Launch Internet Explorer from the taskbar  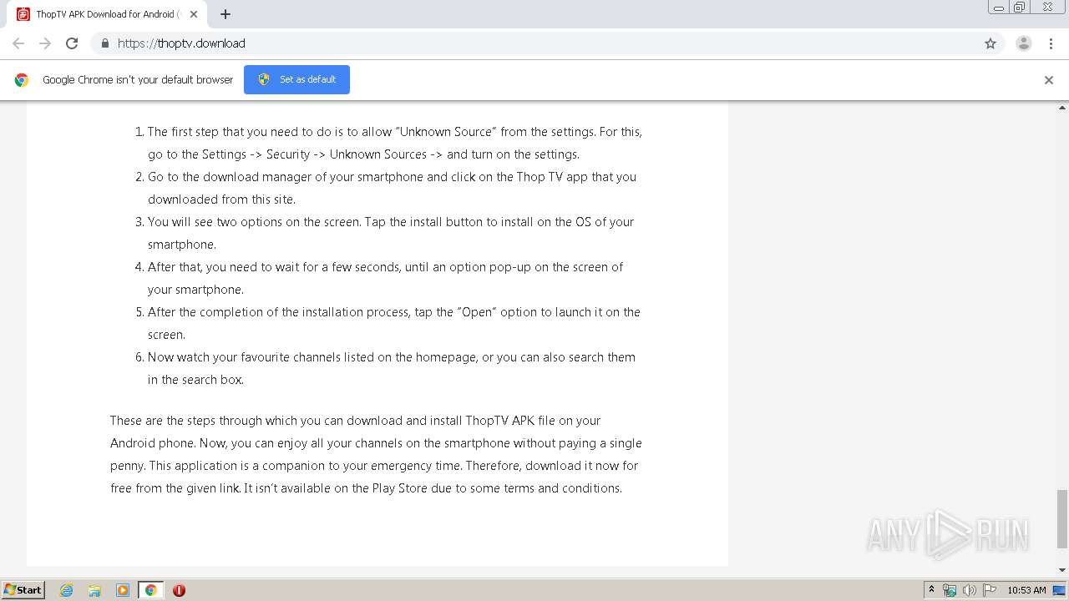pyautogui.click(x=67, y=590)
